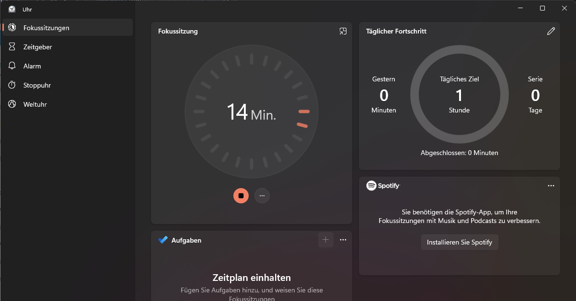576x301 pixels.
Task: Edit daily progress goal with pencil icon
Action: (551, 32)
